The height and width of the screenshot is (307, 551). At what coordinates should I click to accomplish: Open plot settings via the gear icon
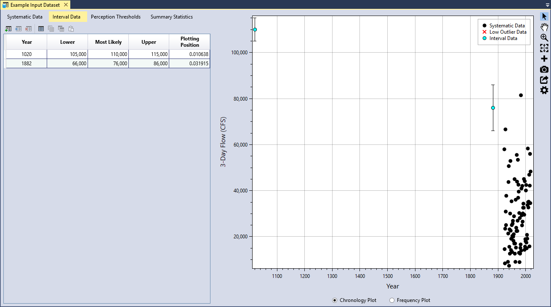point(544,90)
